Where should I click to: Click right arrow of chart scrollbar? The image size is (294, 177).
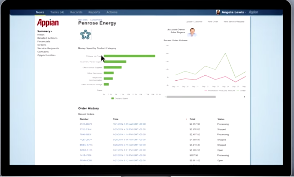point(245,97)
